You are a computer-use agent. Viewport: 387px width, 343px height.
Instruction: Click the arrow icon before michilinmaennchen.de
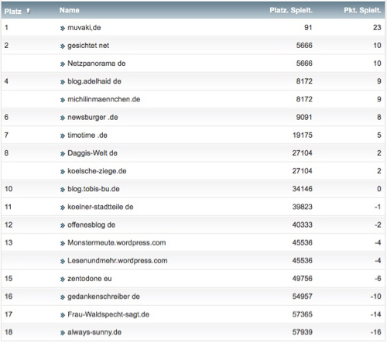pos(63,100)
